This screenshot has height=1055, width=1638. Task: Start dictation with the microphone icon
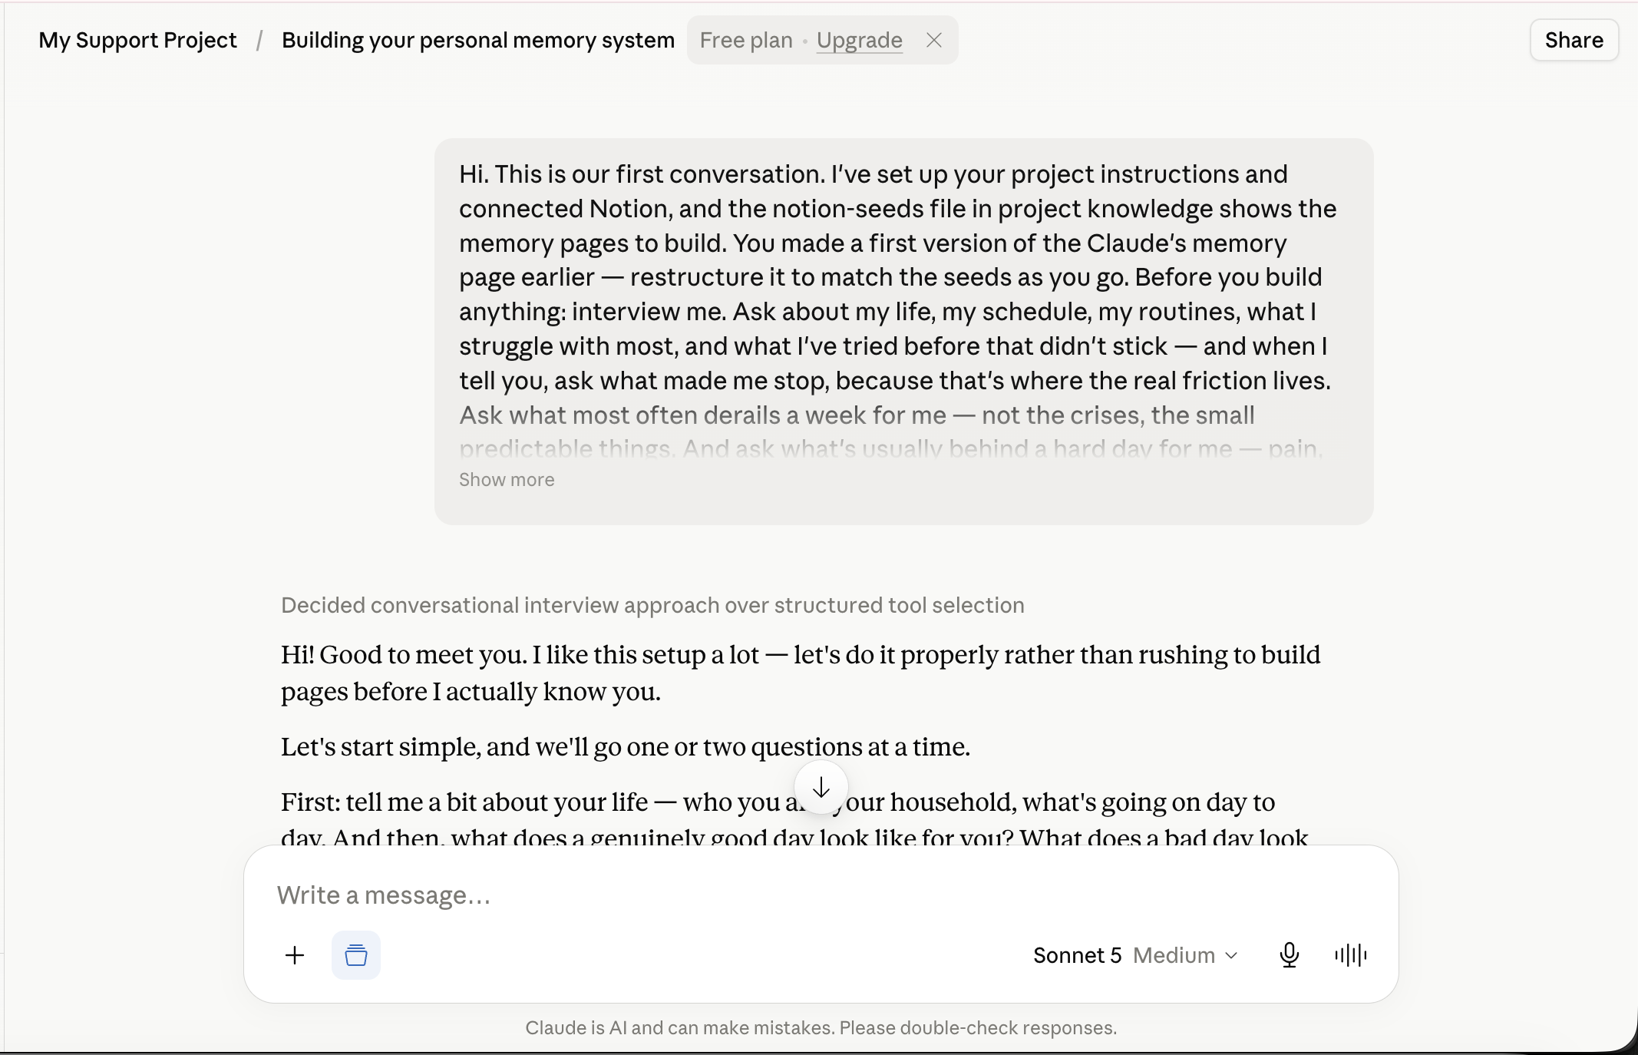pyautogui.click(x=1290, y=955)
